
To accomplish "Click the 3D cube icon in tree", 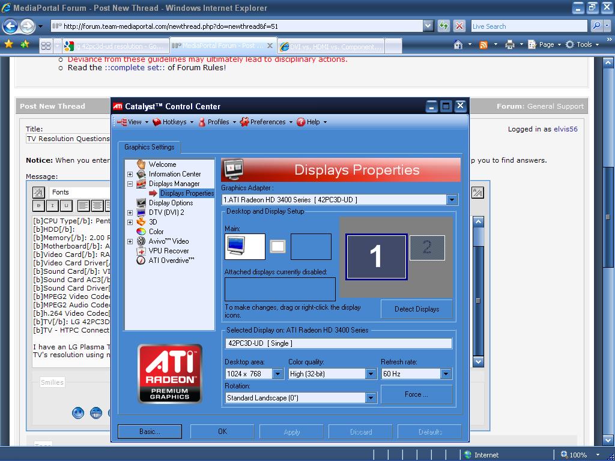I will (141, 222).
